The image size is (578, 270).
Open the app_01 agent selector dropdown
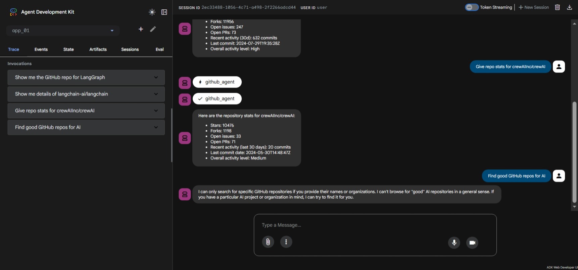pyautogui.click(x=63, y=30)
